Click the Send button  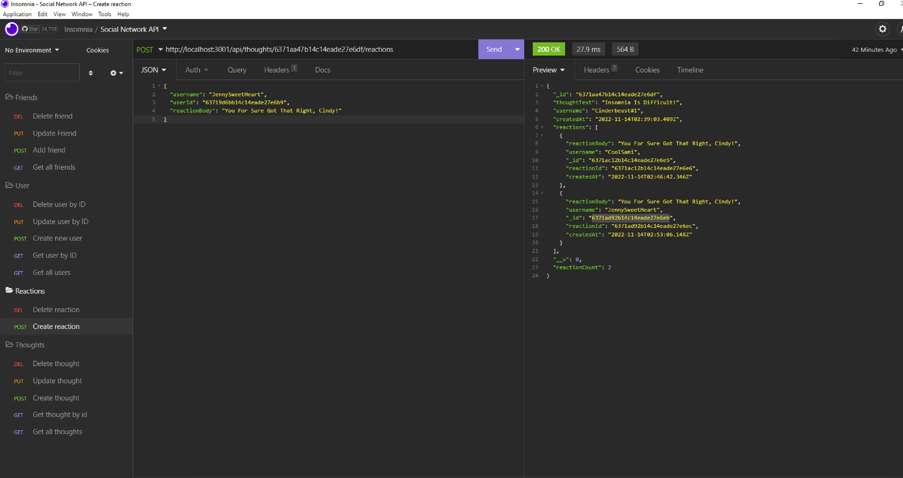coord(494,49)
